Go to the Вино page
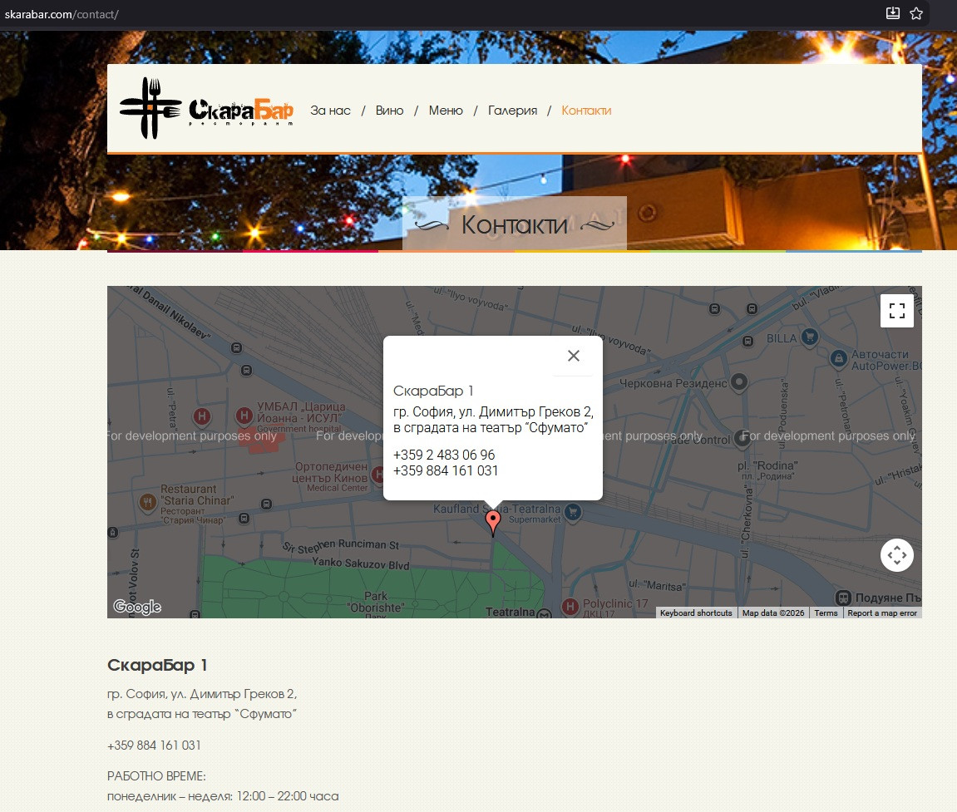 click(x=389, y=111)
